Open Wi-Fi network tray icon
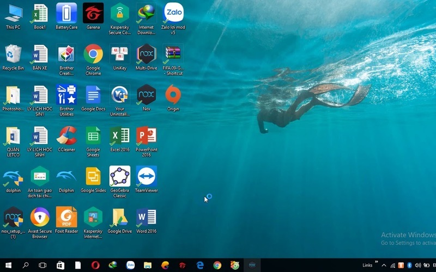Image resolution: width=436 pixels, height=272 pixels. (392, 265)
